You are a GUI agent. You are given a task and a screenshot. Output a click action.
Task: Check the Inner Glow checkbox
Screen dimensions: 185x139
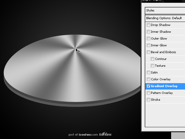tap(148, 45)
